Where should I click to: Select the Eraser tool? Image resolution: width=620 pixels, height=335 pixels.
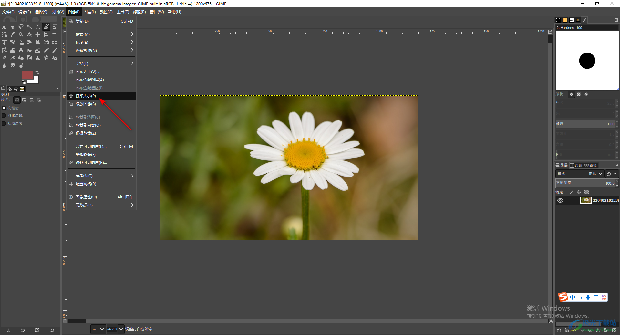point(4,58)
